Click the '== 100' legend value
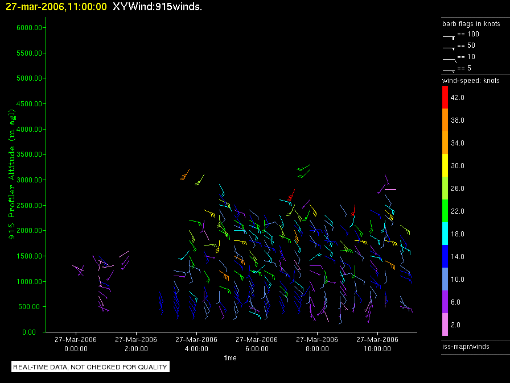 coord(468,34)
